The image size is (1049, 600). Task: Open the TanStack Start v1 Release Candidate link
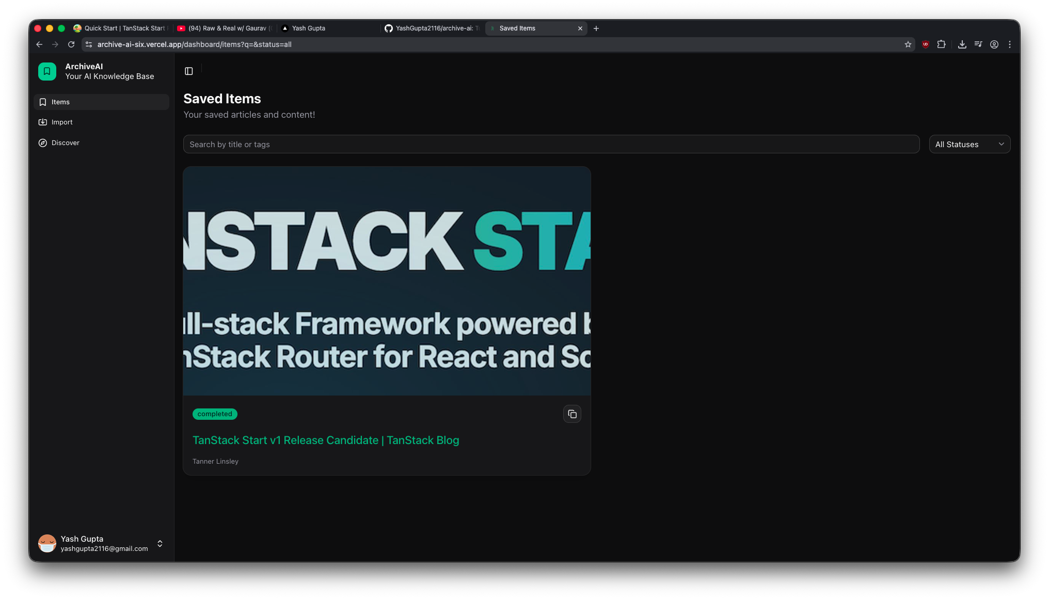coord(326,440)
